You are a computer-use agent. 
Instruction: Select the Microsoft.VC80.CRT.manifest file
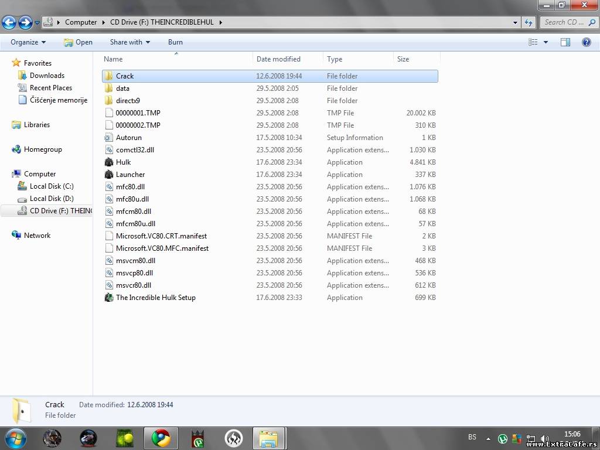[x=270, y=236]
